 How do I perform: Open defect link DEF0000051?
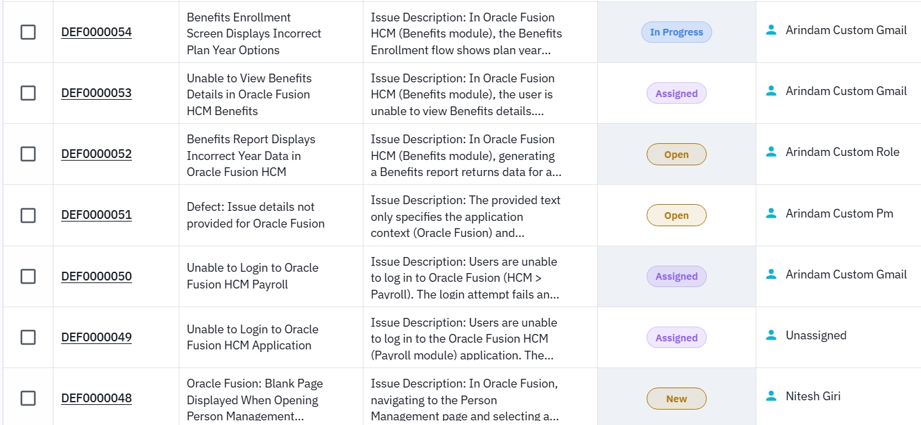[96, 215]
